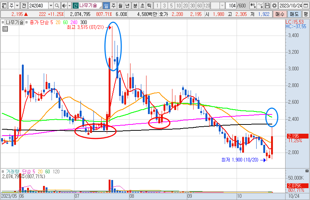
Task: Click the stock code field showing 242040
Action: (x=38, y=6)
